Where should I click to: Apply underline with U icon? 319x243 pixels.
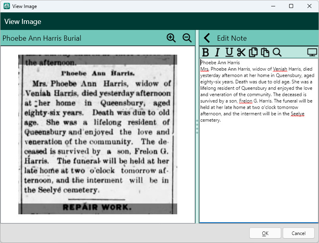[229, 52]
